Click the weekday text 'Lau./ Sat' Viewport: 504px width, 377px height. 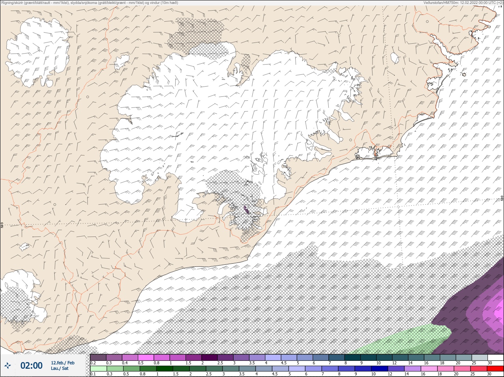click(59, 369)
